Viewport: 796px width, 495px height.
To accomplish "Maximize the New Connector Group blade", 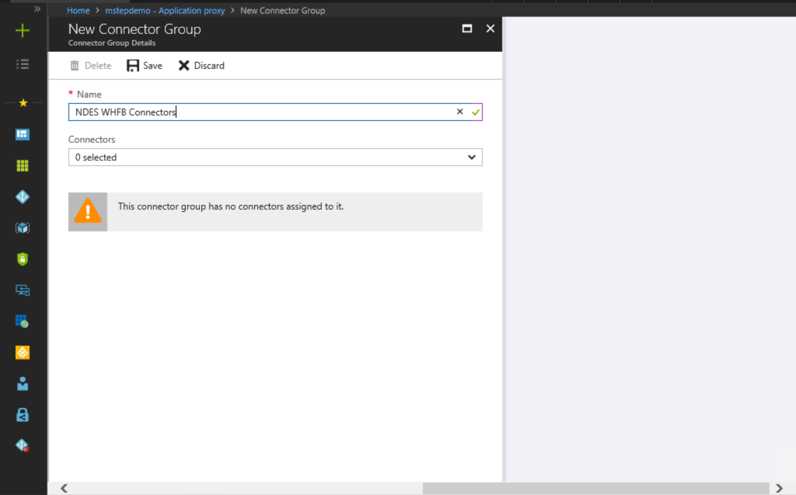I will [x=467, y=28].
